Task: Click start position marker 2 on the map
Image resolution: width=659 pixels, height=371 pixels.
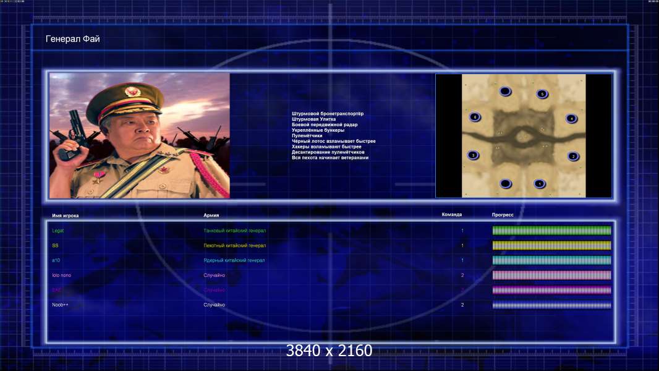Action: 573,156
